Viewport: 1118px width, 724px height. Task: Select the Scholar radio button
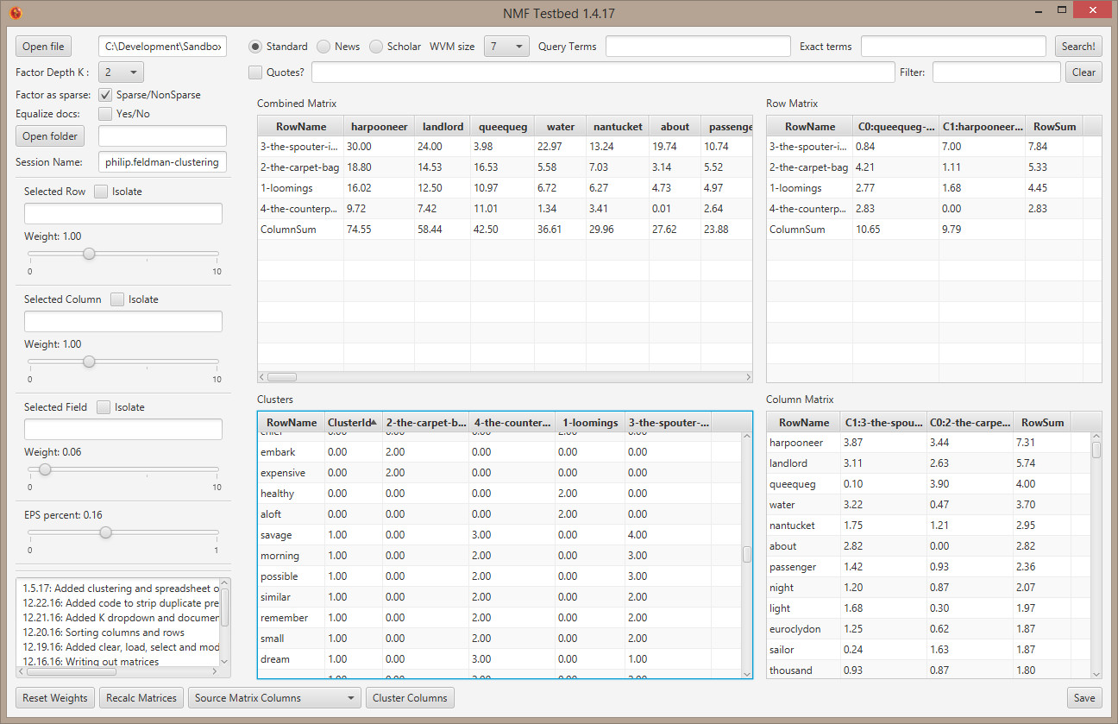376,47
